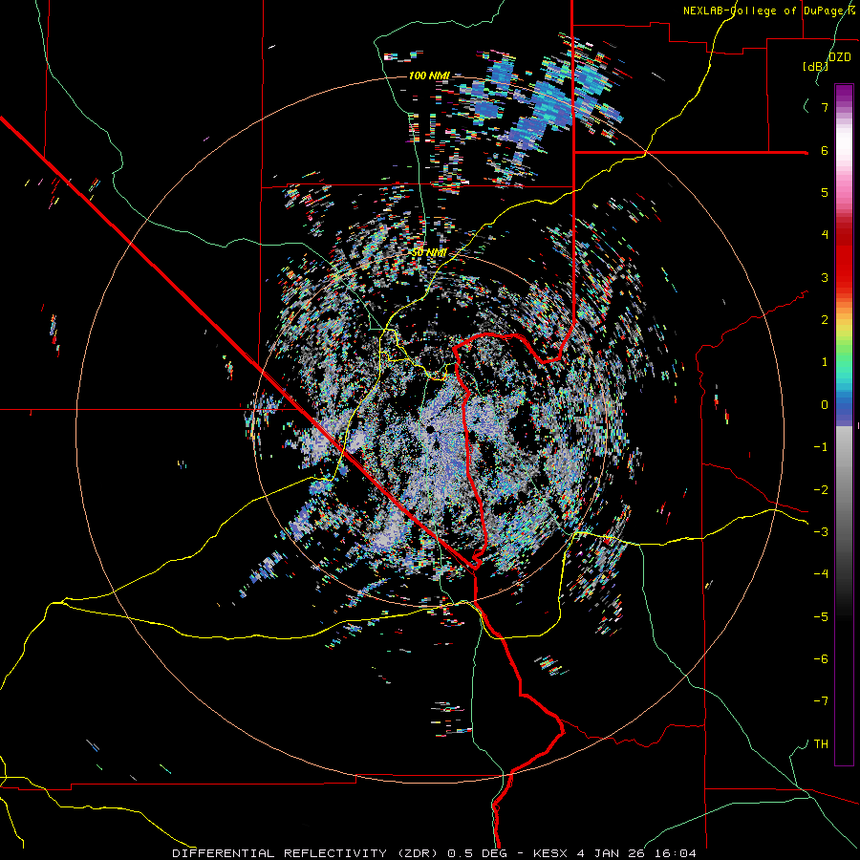The height and width of the screenshot is (860, 860).
Task: Click the "3" value on the color scale
Action: tap(825, 277)
